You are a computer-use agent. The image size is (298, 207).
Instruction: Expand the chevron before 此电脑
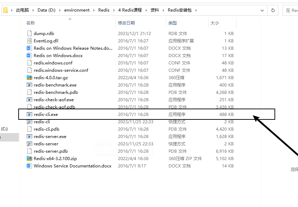(12, 10)
